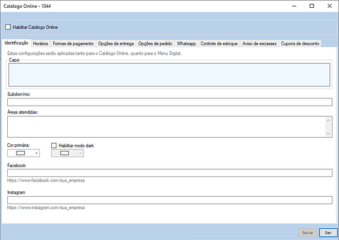
Task: Open the Whatsapp tab
Action: pyautogui.click(x=186, y=43)
